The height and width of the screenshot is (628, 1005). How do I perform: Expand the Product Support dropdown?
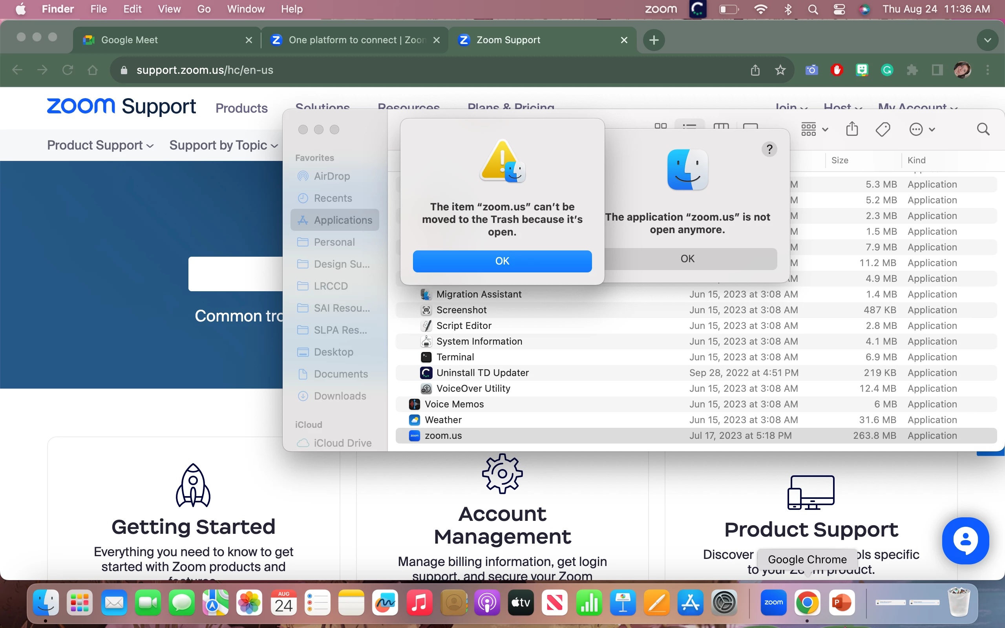pyautogui.click(x=100, y=145)
